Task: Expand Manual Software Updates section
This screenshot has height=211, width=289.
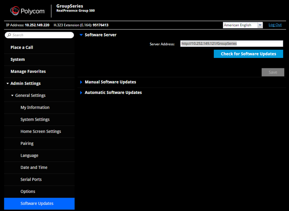Action: [82, 82]
